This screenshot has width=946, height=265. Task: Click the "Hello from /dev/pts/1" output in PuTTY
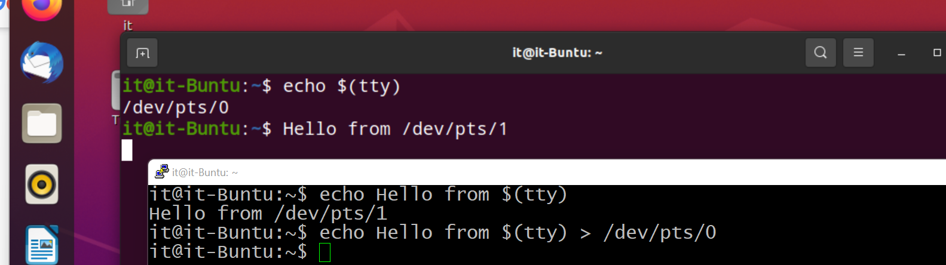point(268,214)
